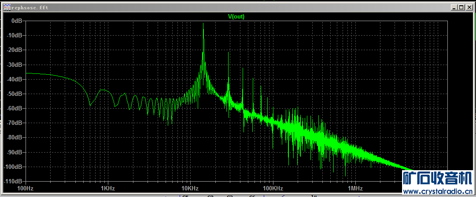Click the 1MHz horizontal axis label
Viewport: 476px width, 197px height.
coord(354,189)
